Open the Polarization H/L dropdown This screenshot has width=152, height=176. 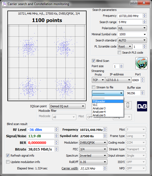point(132,28)
